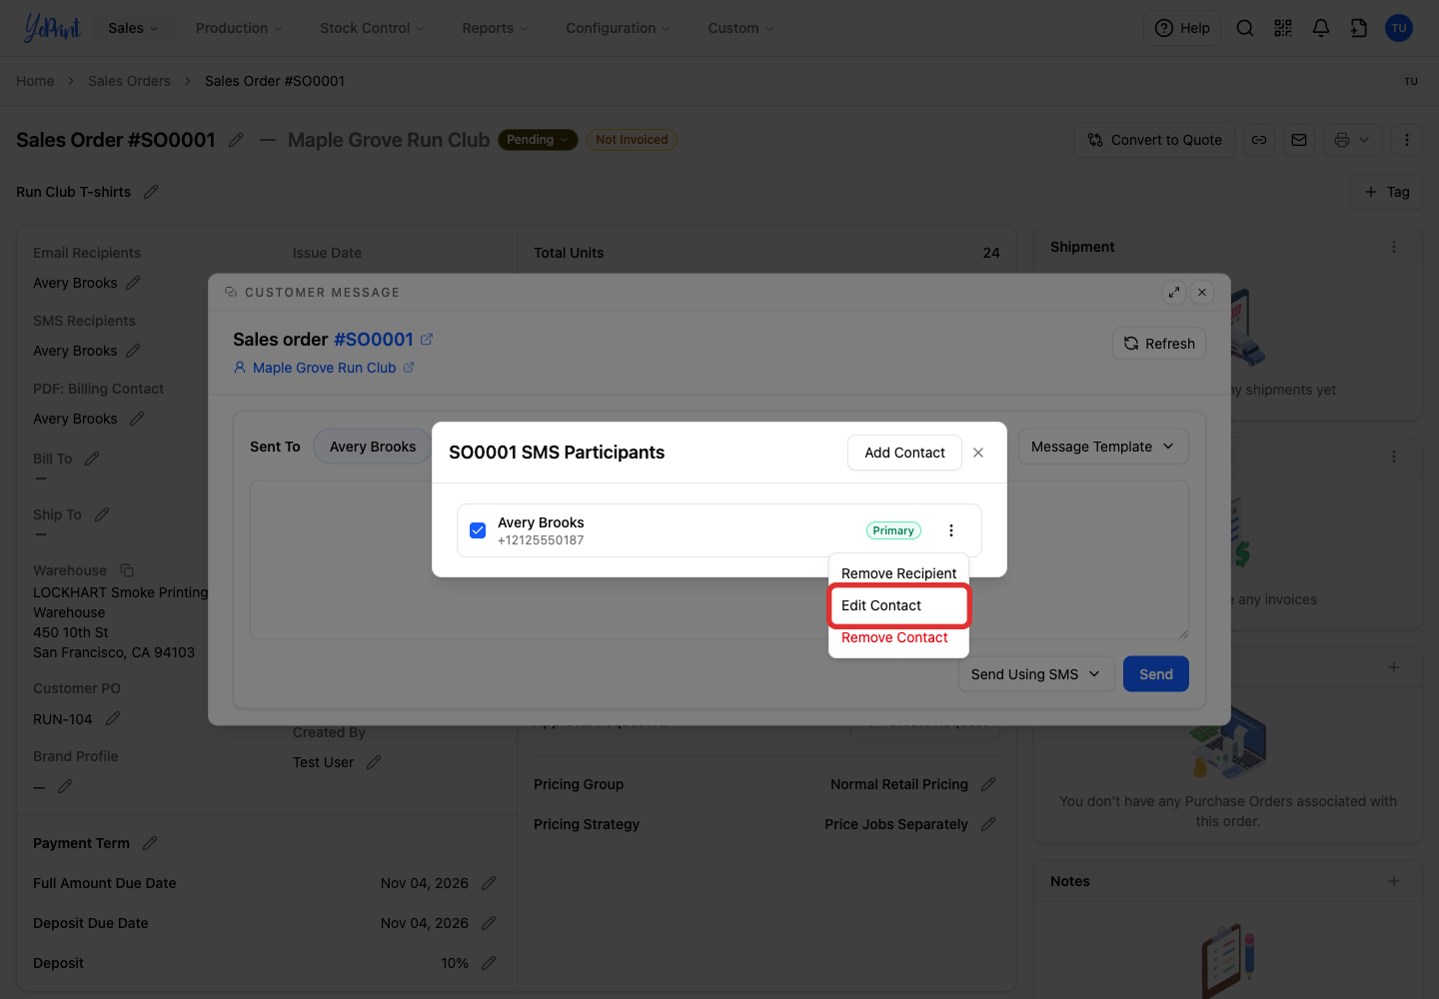Open the Send Using SMS dropdown
The width and height of the screenshot is (1439, 999).
1035,674
